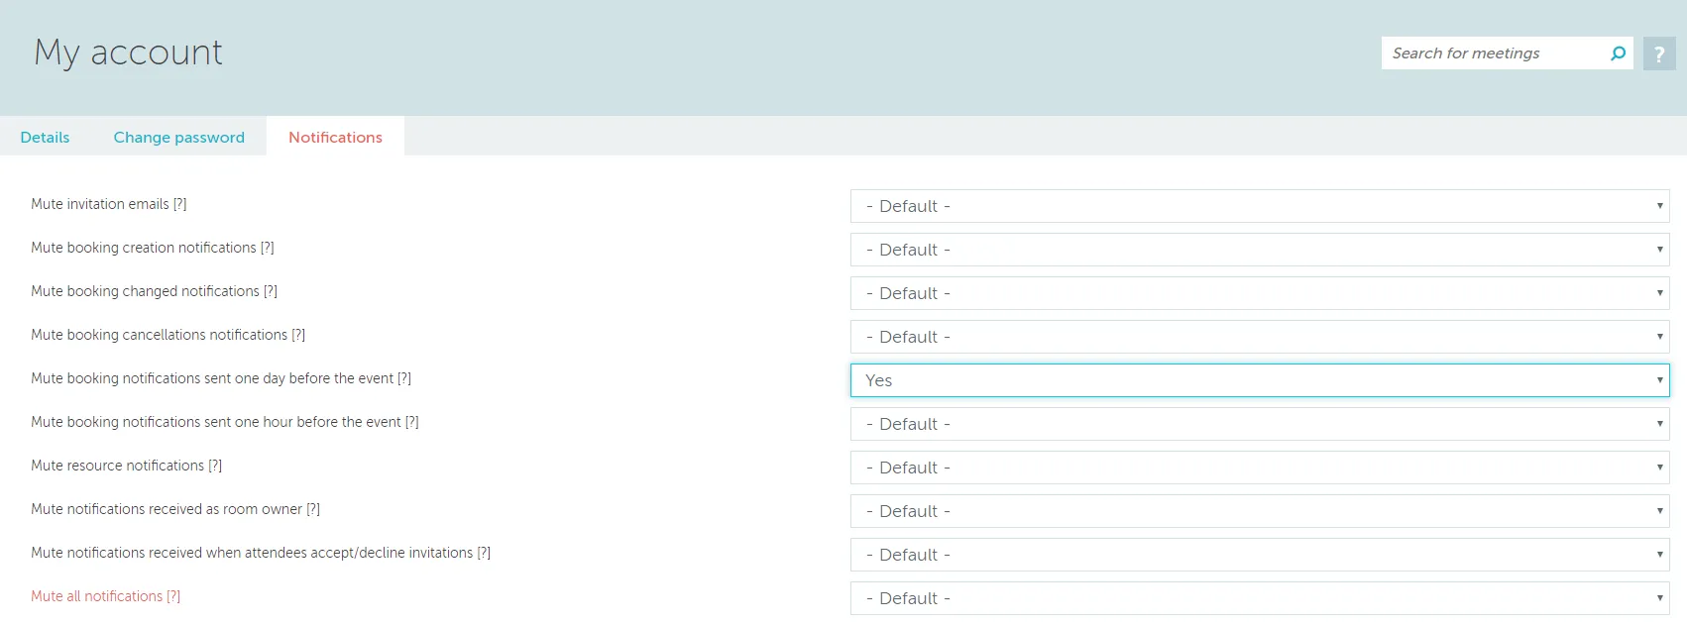Click the Mute all notifications label

96,596
